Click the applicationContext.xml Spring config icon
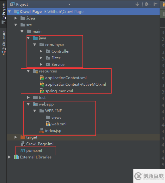Image resolution: width=165 pixels, height=183 pixels. pos(42,78)
